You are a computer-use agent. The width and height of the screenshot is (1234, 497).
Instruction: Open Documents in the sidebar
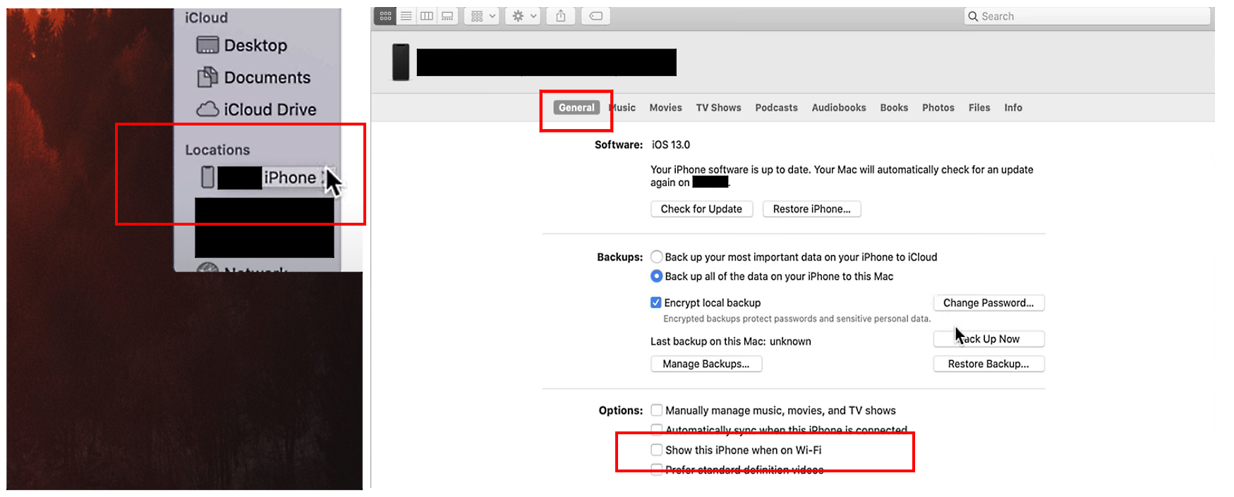tap(254, 78)
